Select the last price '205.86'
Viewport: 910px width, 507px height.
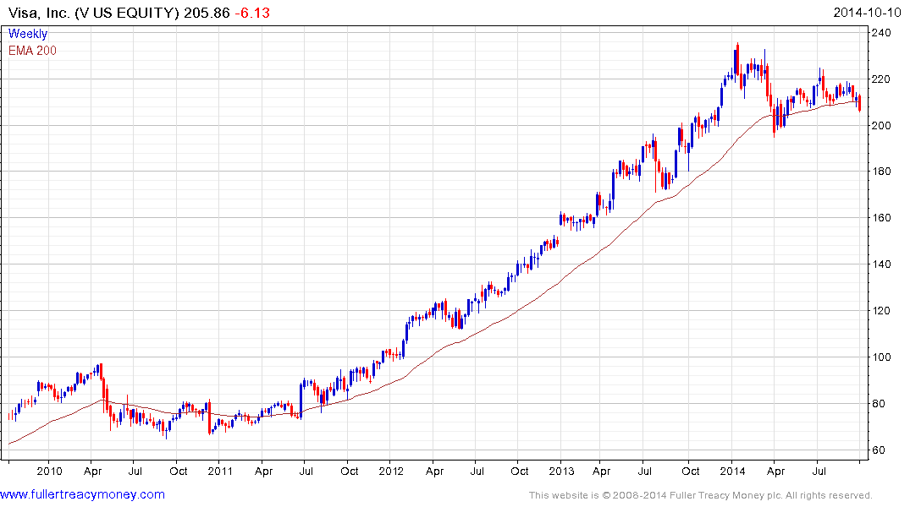click(x=207, y=13)
